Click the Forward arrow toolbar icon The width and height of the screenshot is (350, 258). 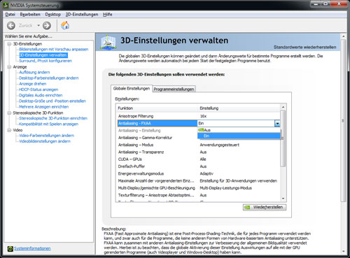click(47, 25)
